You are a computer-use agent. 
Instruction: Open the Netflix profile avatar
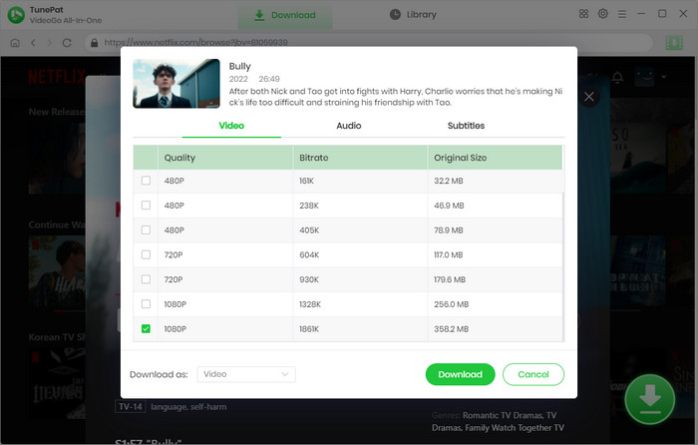(645, 77)
